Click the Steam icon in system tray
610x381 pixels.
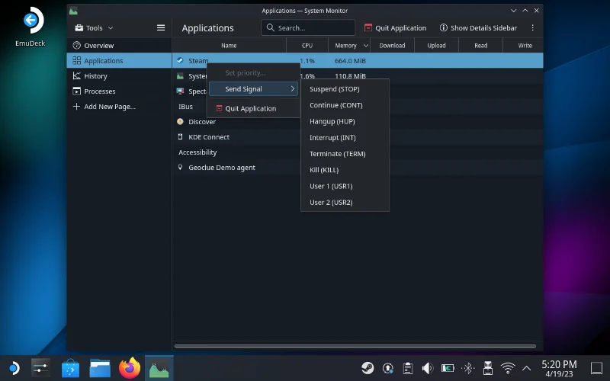point(368,368)
